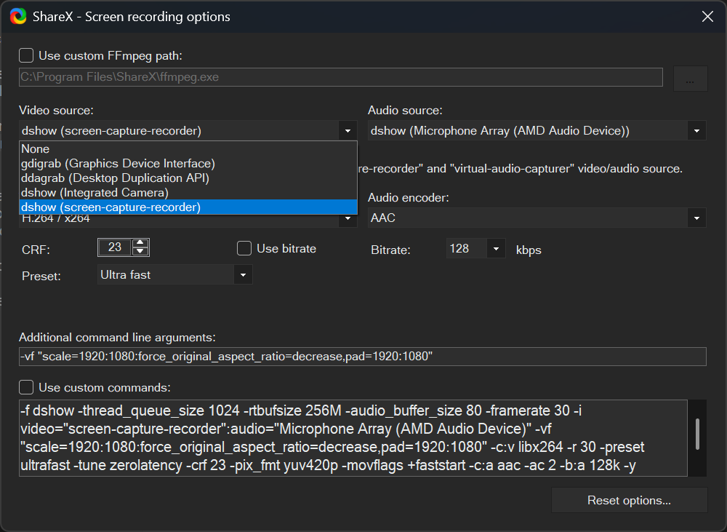Open the Audio source dropdown
This screenshot has width=727, height=532.
point(696,131)
